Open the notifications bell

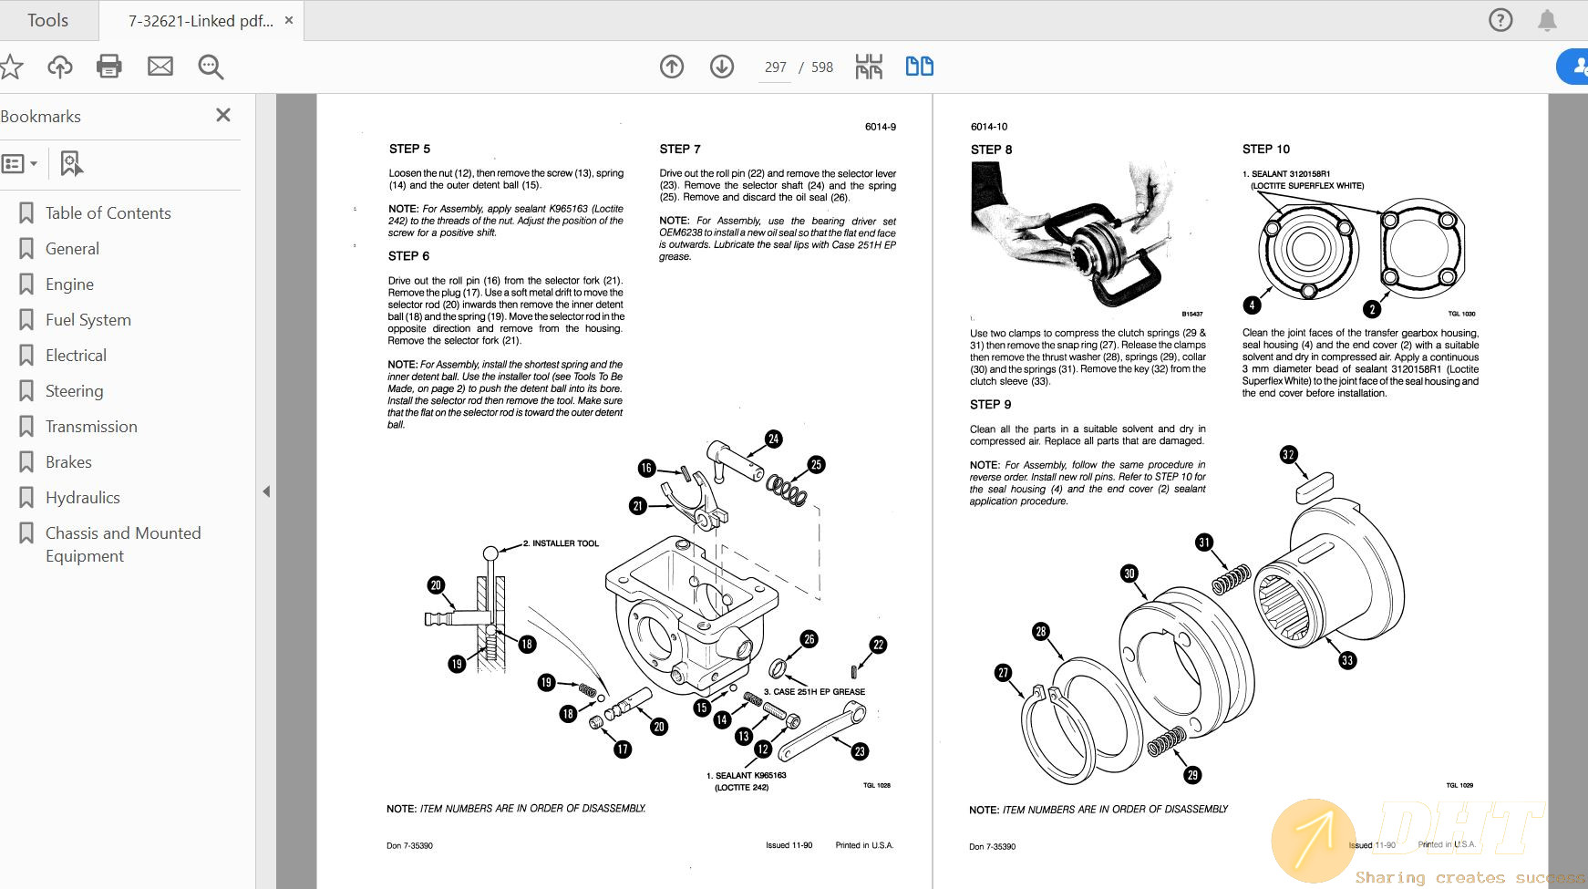pyautogui.click(x=1547, y=20)
